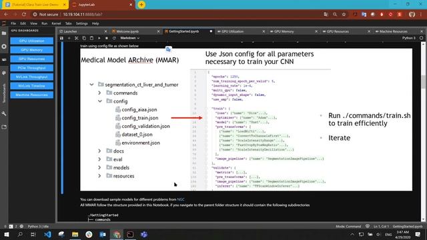Restart the kernel with refresh icon
427x240 pixels.
[114, 38]
